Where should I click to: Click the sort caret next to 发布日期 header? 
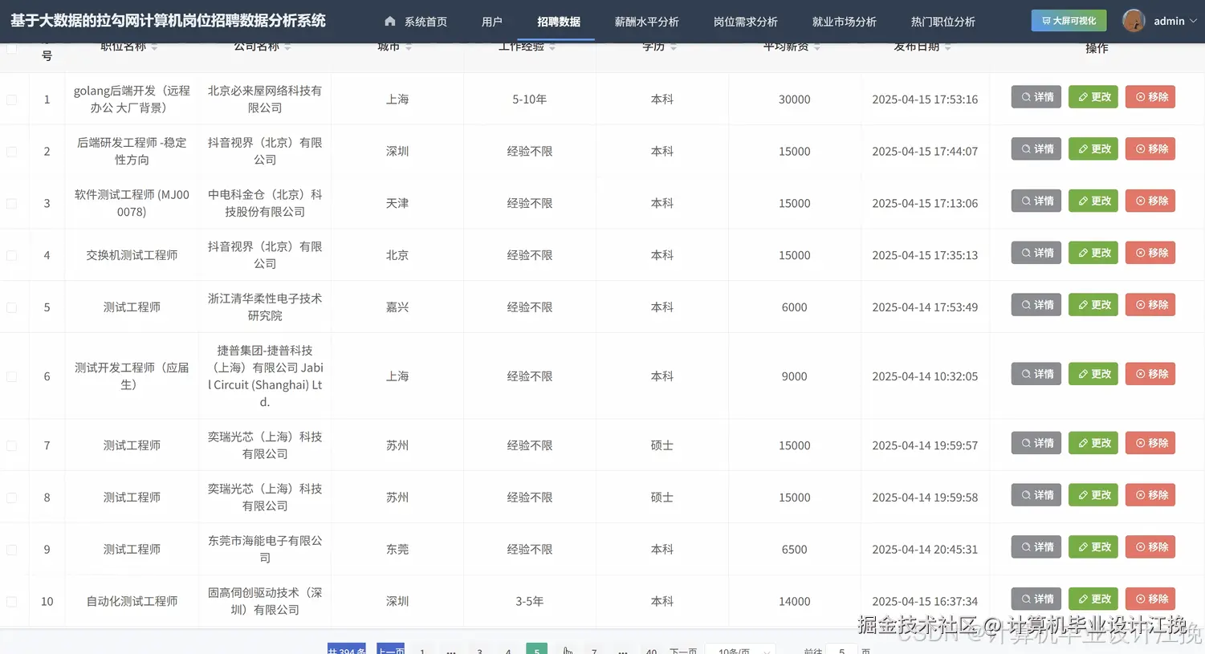(947, 46)
